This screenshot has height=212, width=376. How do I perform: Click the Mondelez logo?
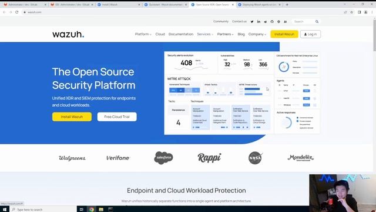(x=300, y=158)
